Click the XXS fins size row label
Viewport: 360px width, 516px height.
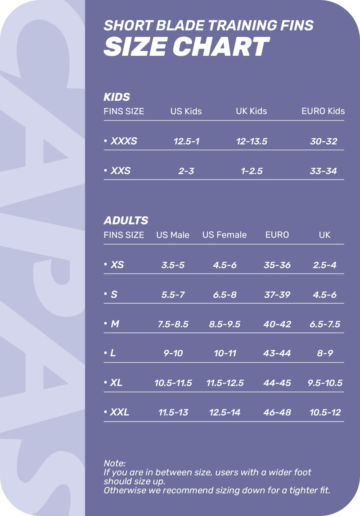tap(121, 171)
